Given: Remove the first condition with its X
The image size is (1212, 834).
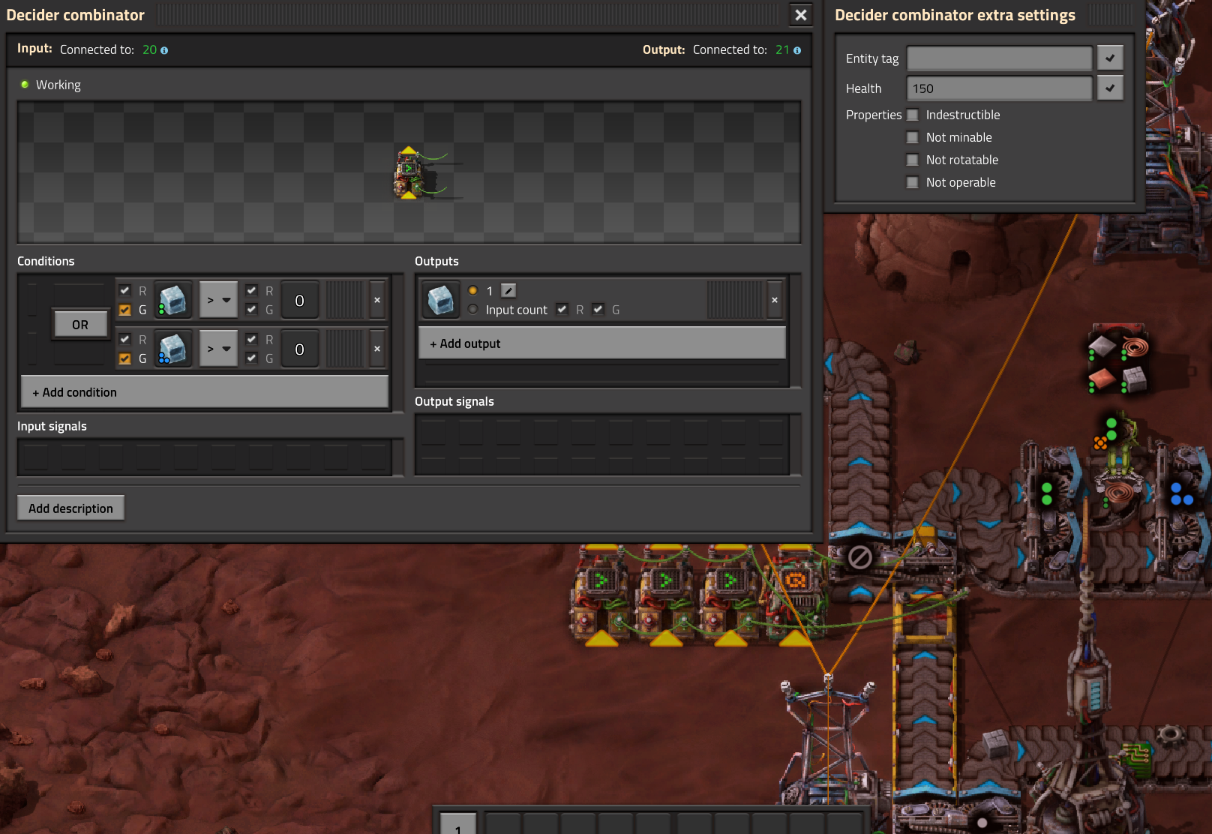Looking at the screenshot, I should pos(377,301).
